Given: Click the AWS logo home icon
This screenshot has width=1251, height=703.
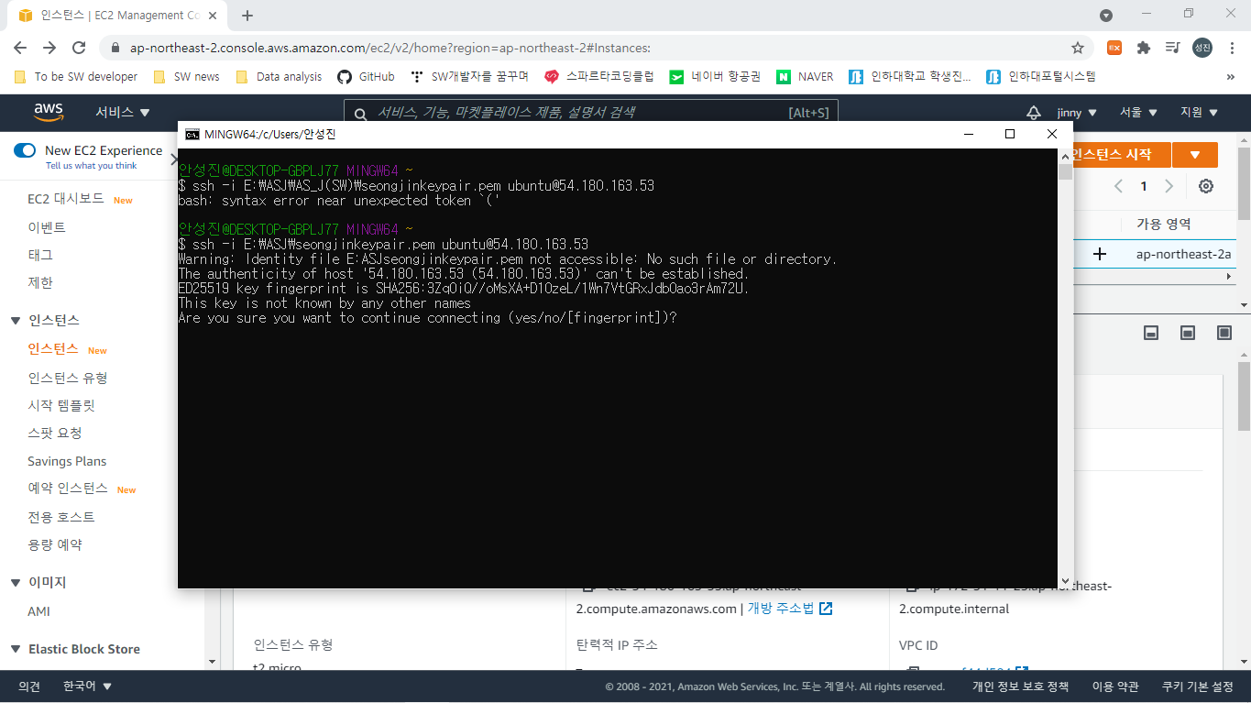Looking at the screenshot, I should pyautogui.click(x=49, y=112).
